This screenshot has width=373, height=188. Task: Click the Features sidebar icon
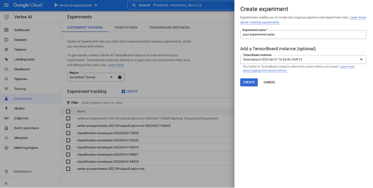(6, 50)
